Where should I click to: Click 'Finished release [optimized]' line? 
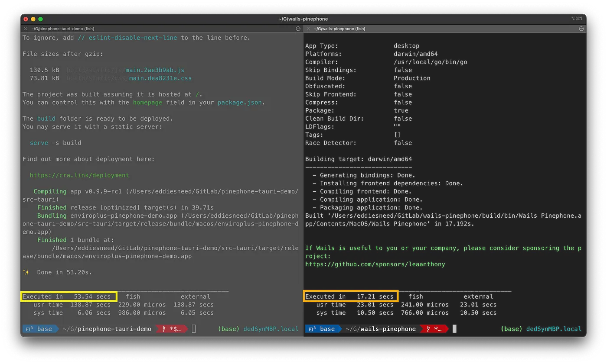(125, 208)
